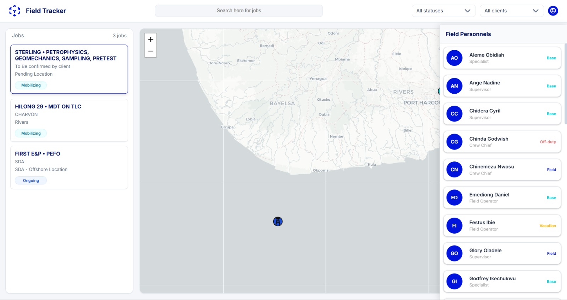Click the Vacation status of Festus Ibie
The image size is (567, 300).
pos(548,226)
